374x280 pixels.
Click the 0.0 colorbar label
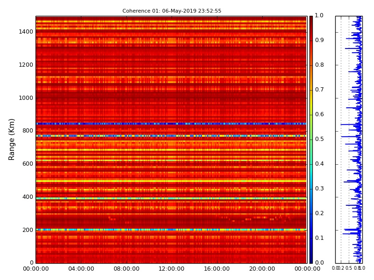pos(319,263)
